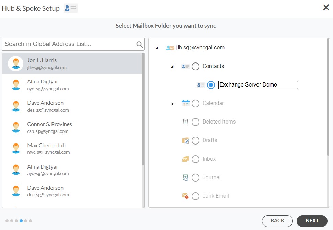Click the jlh-sg@syncgal.com mailbox label in the tree
The image size is (333, 230).
pos(200,48)
